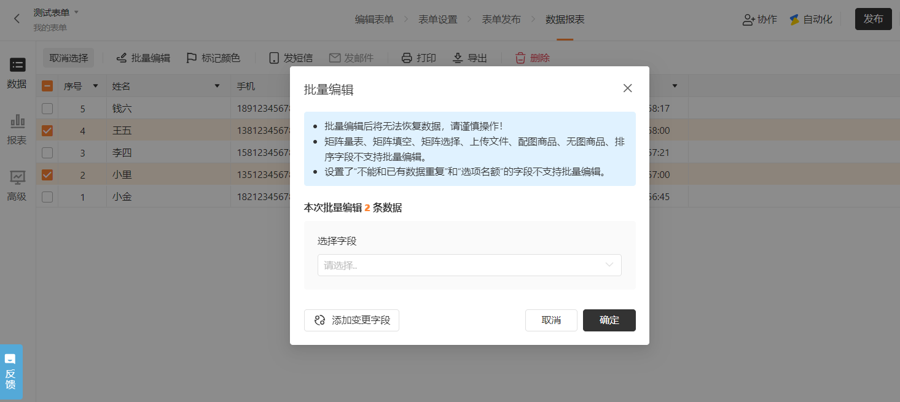Screen dimensions: 900x402
Task: Open the 高级 presentation sidebar icon
Action: point(17,177)
